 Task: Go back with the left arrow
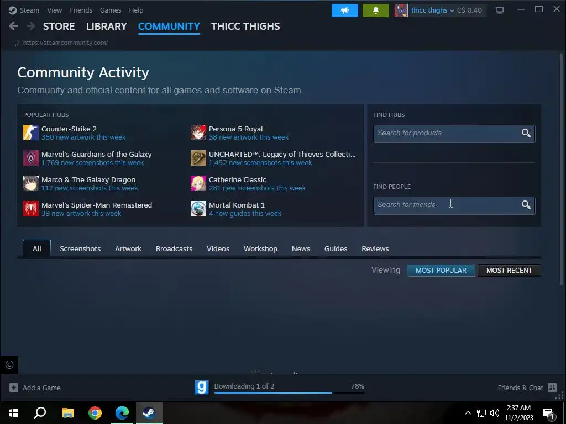point(13,26)
